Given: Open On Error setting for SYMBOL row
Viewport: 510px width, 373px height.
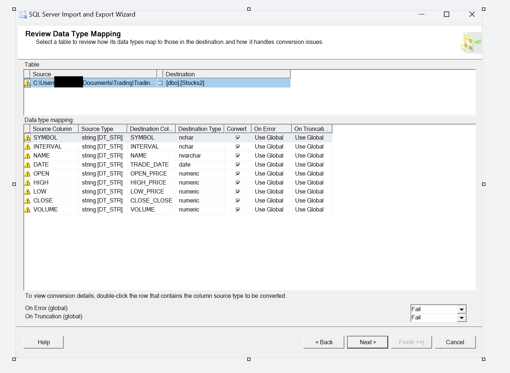Looking at the screenshot, I should click(x=272, y=138).
